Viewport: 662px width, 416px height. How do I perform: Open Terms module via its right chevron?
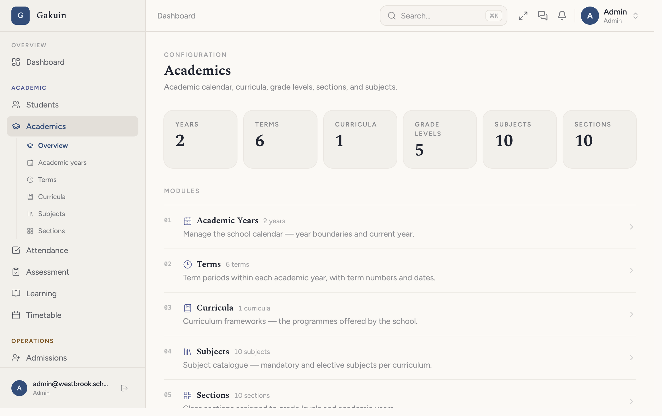[x=631, y=270]
